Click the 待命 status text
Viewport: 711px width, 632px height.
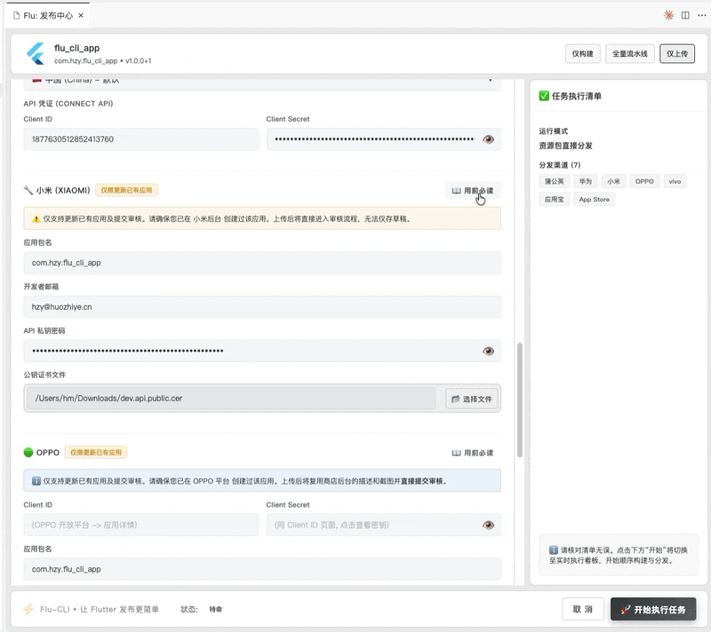[x=215, y=609]
